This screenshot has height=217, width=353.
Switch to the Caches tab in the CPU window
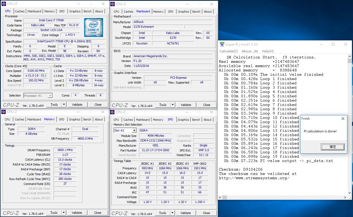coord(19,11)
